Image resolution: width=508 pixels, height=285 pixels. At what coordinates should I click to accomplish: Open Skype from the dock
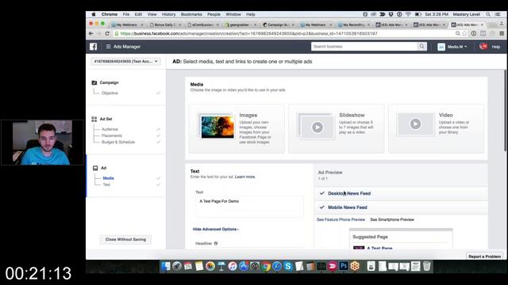(x=288, y=266)
